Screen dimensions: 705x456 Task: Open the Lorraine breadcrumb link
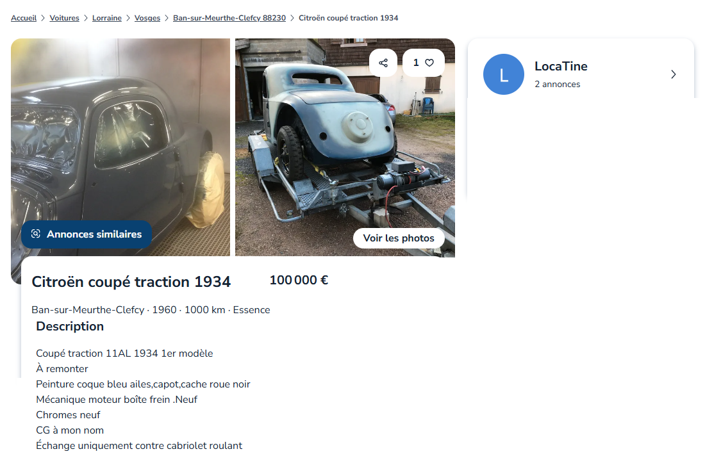click(107, 18)
